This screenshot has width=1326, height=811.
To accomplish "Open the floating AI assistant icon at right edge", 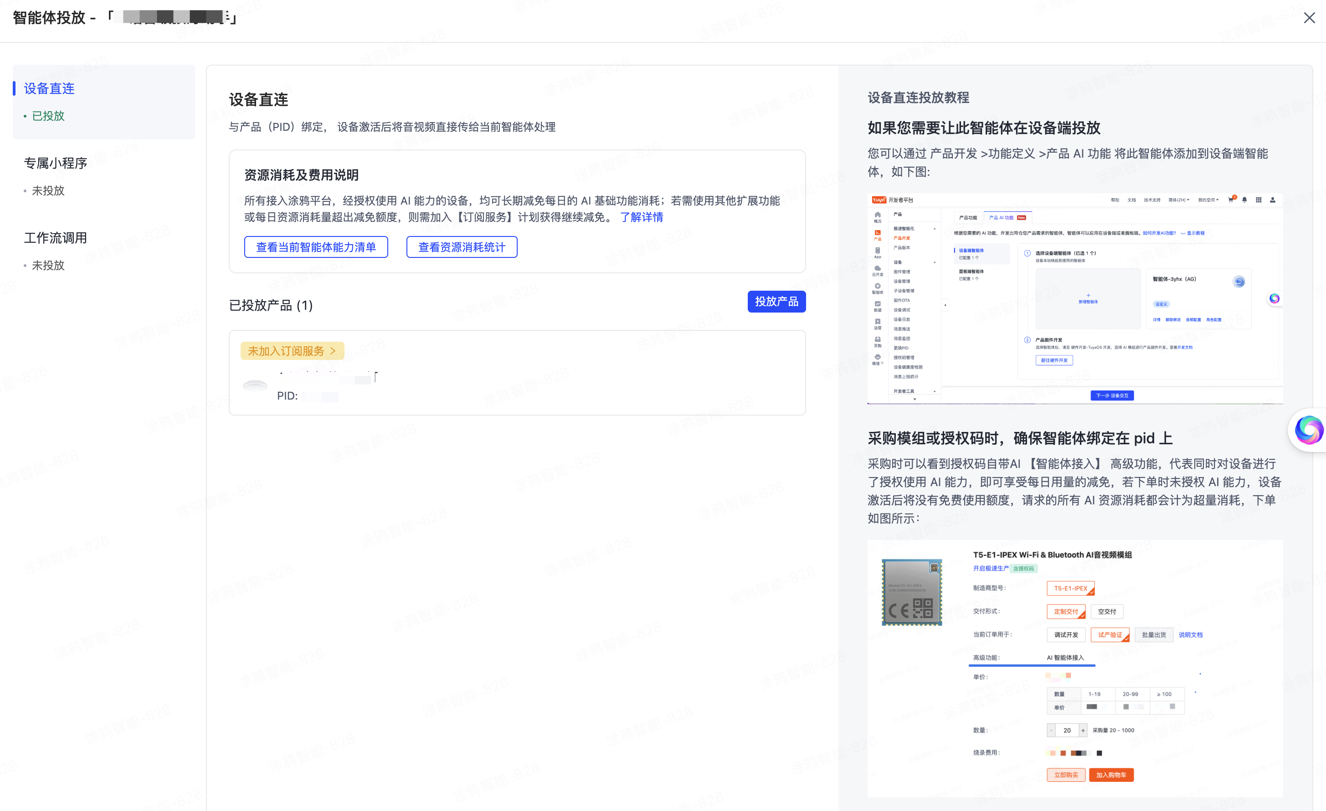I will (x=1308, y=431).
